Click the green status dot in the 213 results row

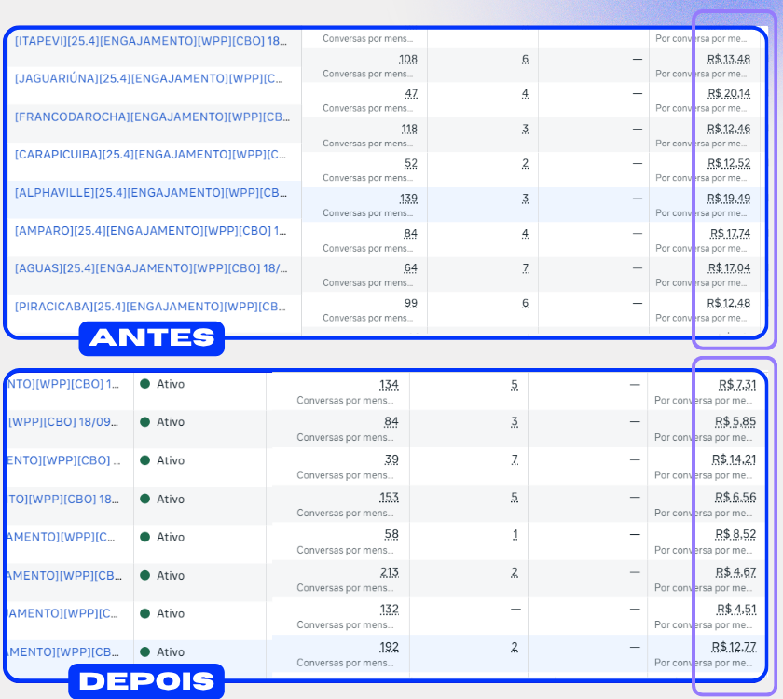coord(144,575)
